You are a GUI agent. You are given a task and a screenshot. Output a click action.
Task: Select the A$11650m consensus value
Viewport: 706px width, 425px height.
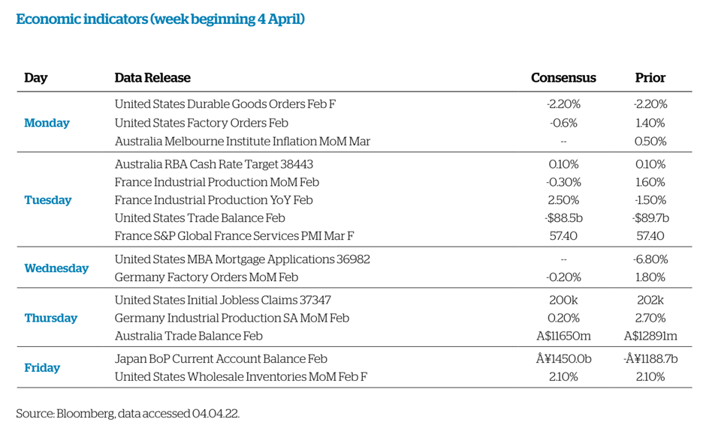coord(563,336)
